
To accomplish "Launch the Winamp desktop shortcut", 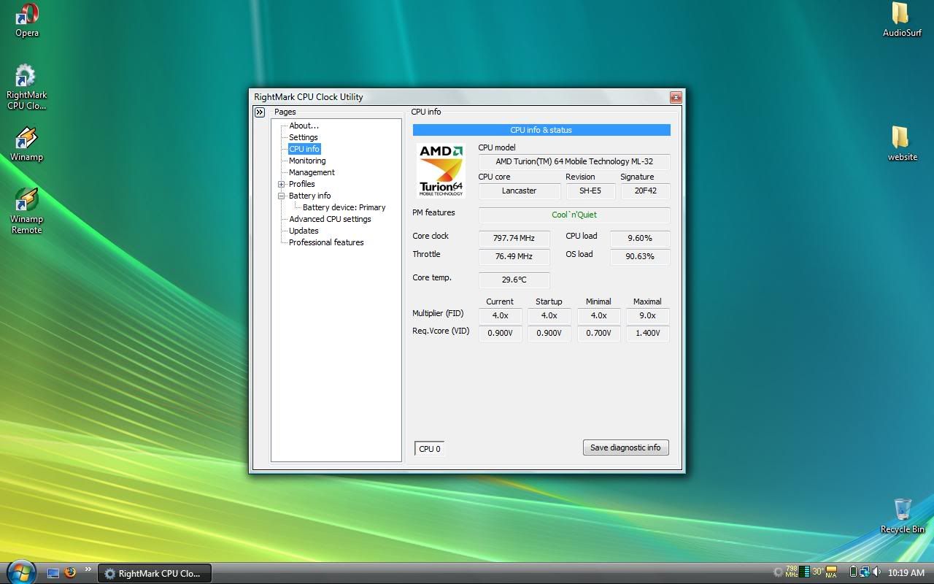I will [26, 144].
